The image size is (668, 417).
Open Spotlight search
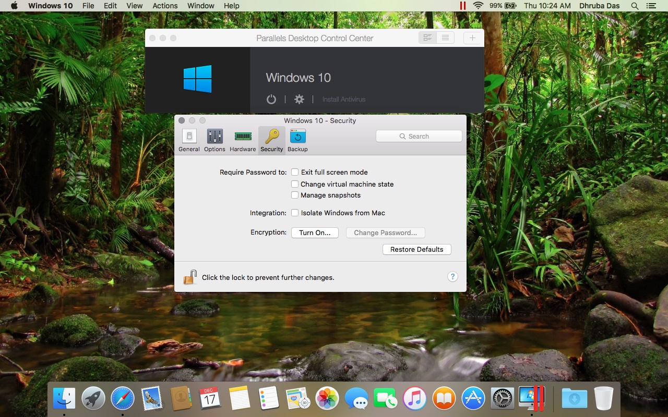(x=635, y=6)
